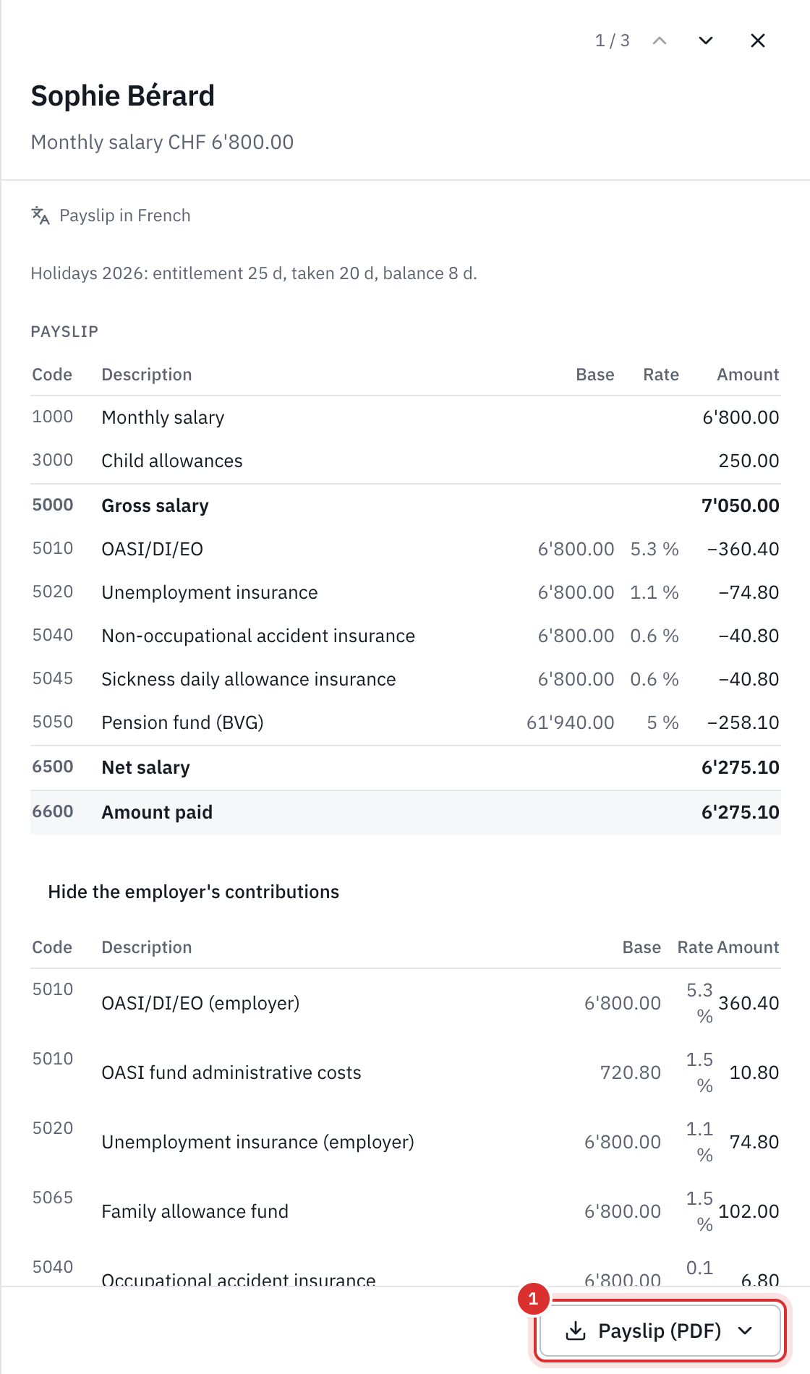Click the pension fund rate 5 %
This screenshot has height=1374, width=810.
click(662, 722)
